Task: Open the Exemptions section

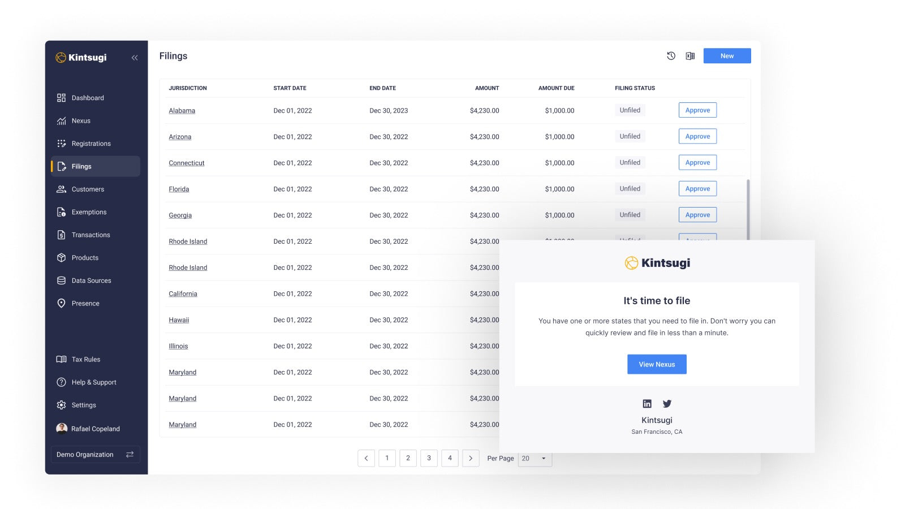Action: [88, 212]
